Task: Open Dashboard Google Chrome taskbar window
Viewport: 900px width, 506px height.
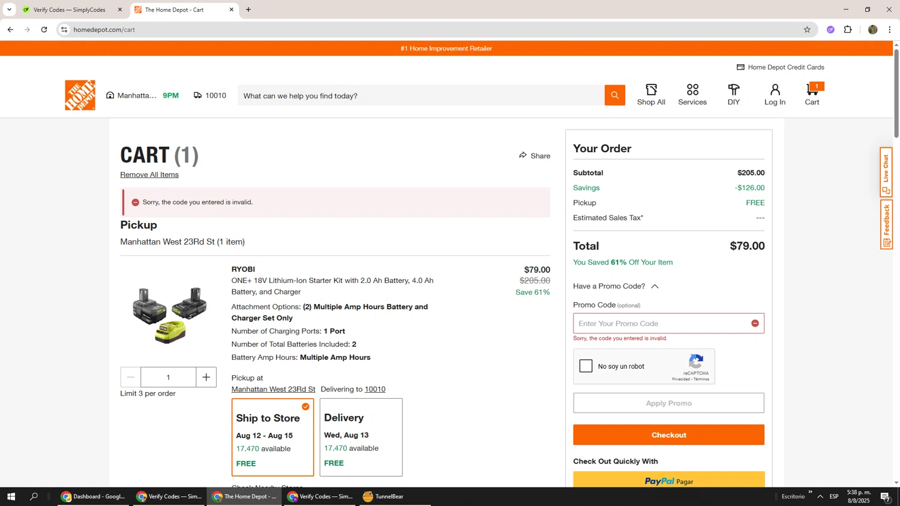Action: (x=93, y=496)
